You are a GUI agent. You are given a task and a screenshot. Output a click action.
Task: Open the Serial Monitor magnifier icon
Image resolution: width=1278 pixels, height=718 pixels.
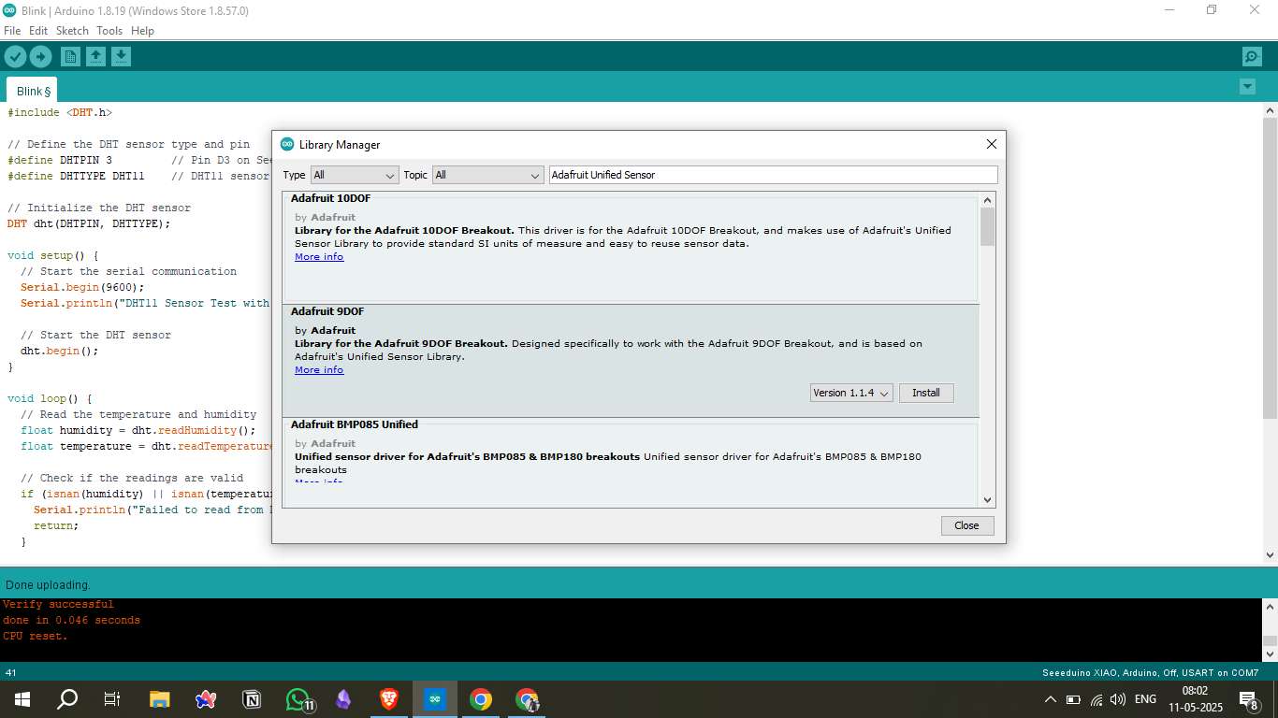tap(1252, 57)
